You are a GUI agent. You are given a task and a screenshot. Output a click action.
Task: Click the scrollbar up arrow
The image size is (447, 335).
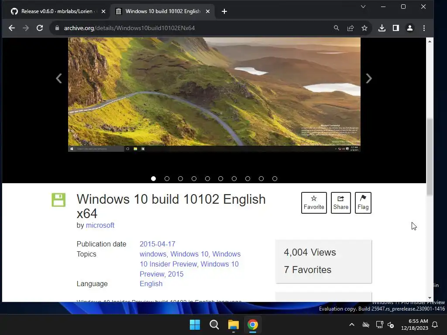(x=430, y=41)
